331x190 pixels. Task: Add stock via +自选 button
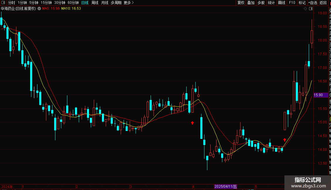coord(313,3)
